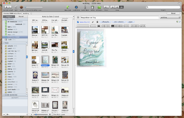This screenshot has width=184, height=118.
Task: Click the tag icon beside the tags
Action: coord(97,22)
